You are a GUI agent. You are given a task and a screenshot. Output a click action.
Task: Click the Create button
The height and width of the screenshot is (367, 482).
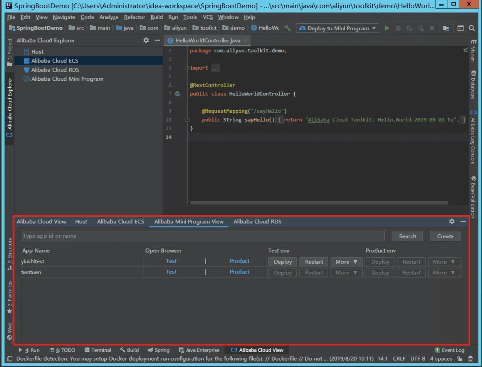(445, 236)
